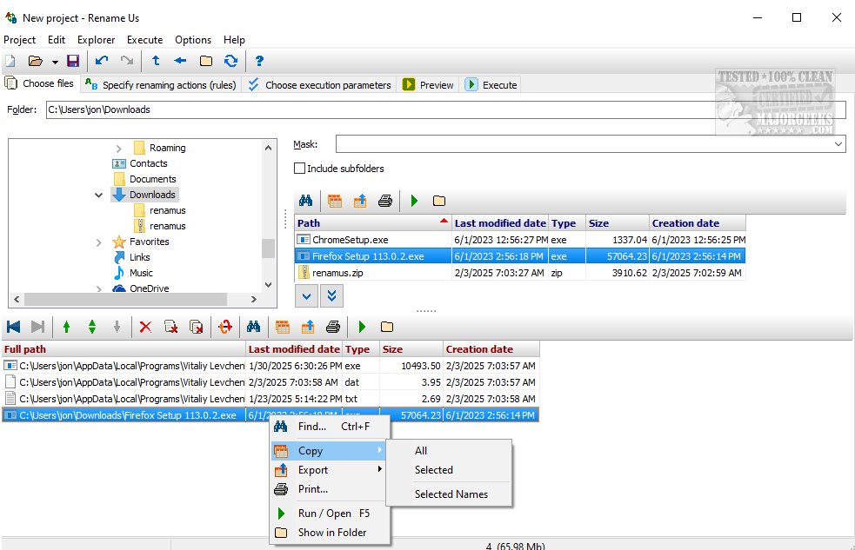Click the single green up arrow icon
This screenshot has height=550, width=855.
(66, 327)
